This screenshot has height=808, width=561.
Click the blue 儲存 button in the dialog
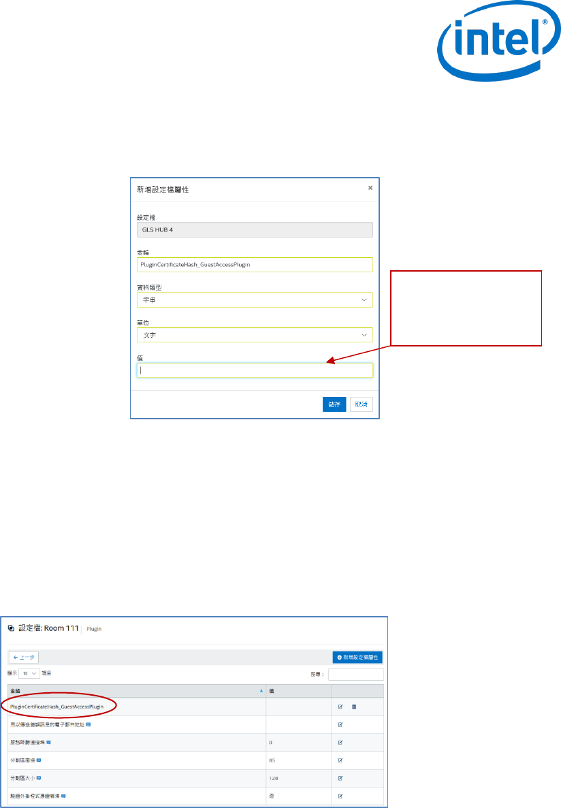point(334,404)
